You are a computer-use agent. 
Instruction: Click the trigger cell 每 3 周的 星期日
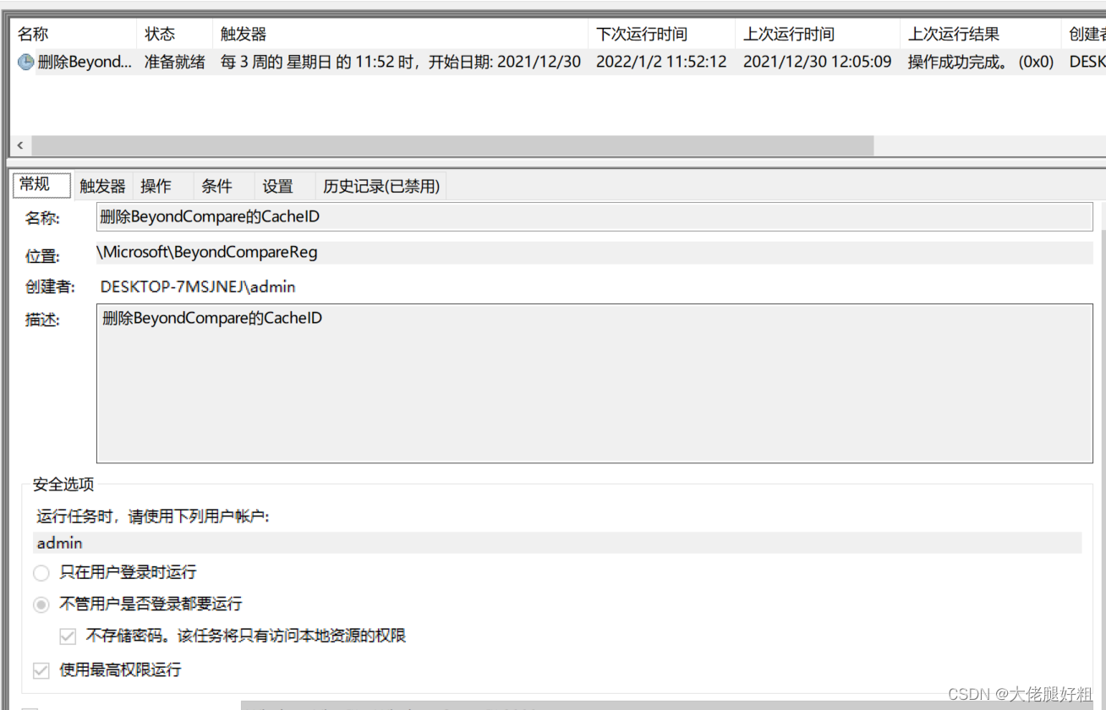(x=401, y=62)
